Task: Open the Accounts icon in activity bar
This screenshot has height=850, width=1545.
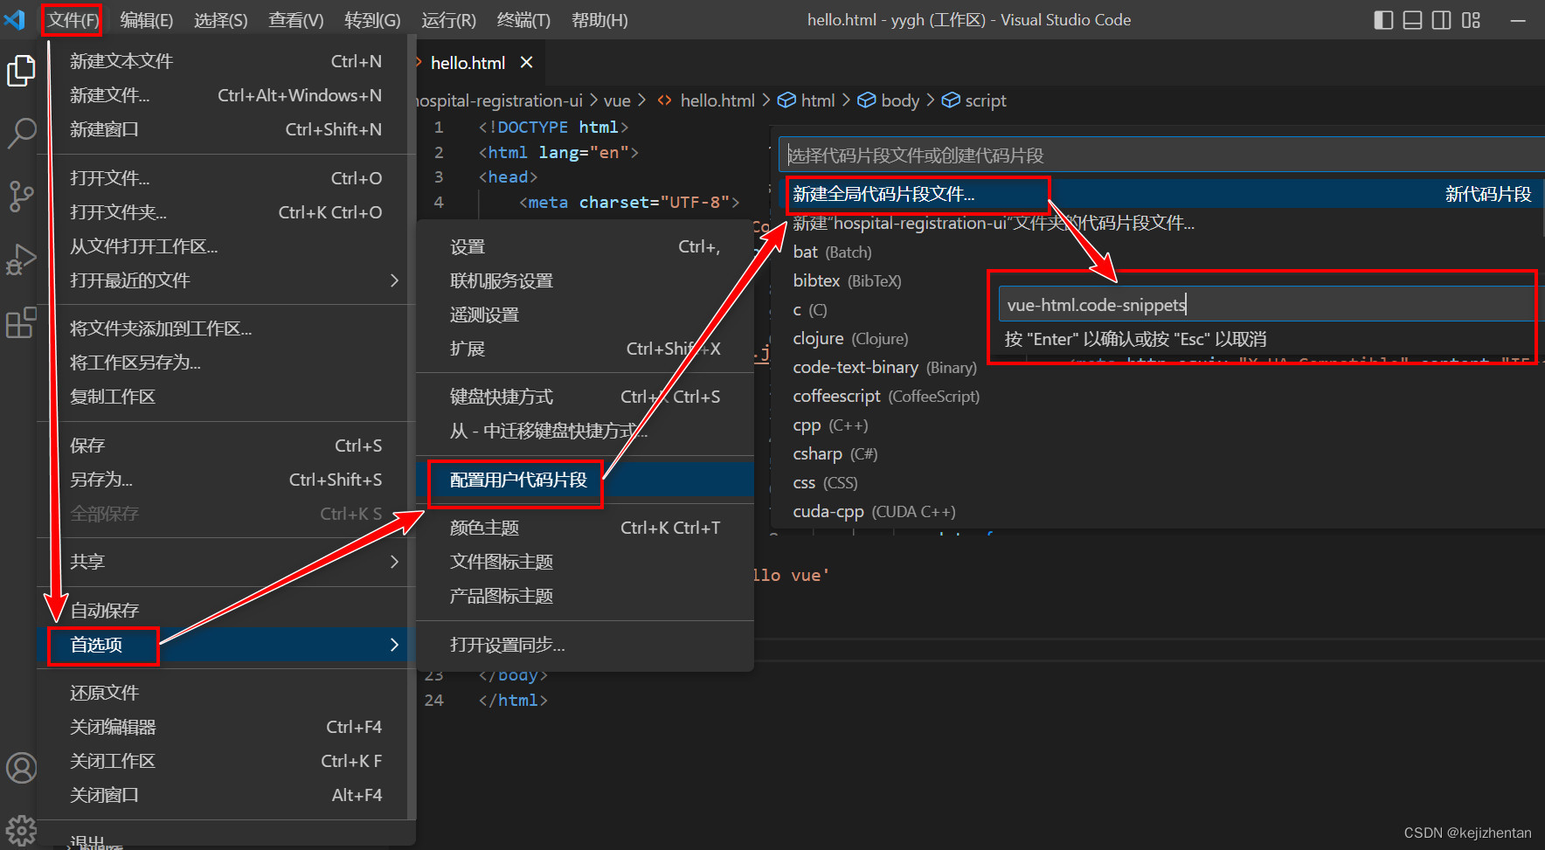Action: tap(21, 769)
